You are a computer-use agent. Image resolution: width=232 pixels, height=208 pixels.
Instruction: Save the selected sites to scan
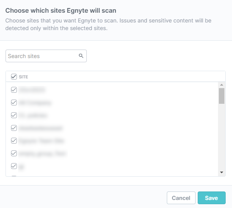click(x=212, y=198)
